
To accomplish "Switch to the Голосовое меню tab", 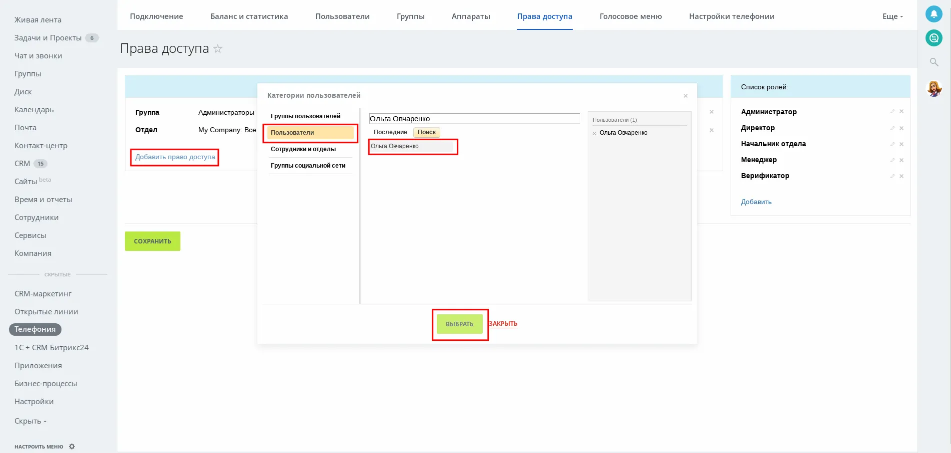I will [630, 16].
